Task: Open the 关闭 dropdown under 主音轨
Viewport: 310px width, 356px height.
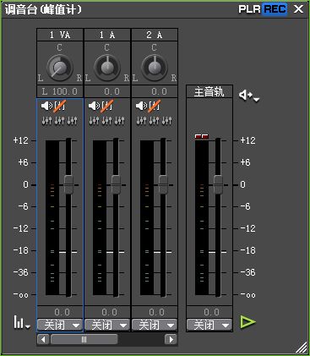Action: pyautogui.click(x=209, y=326)
